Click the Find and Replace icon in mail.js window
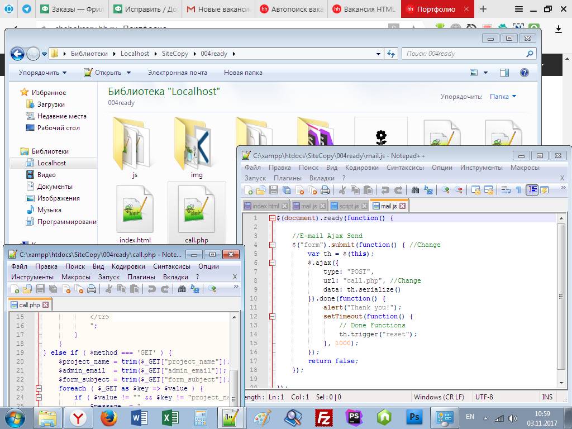The height and width of the screenshot is (429, 572). (428, 190)
